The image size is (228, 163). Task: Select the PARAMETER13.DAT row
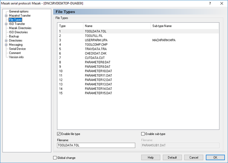(x=139, y=84)
